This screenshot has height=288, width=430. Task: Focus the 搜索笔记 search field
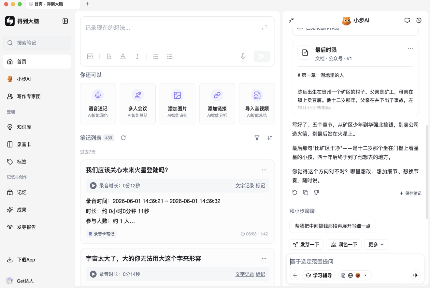click(37, 43)
